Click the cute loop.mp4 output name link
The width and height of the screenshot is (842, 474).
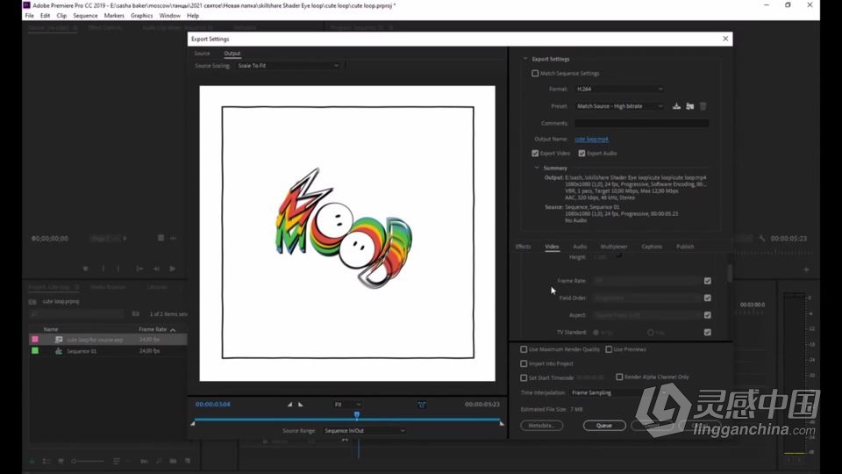(591, 140)
